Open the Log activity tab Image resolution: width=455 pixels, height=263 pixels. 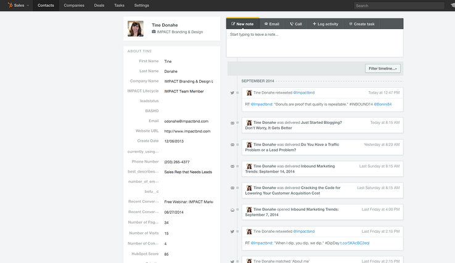coord(326,24)
